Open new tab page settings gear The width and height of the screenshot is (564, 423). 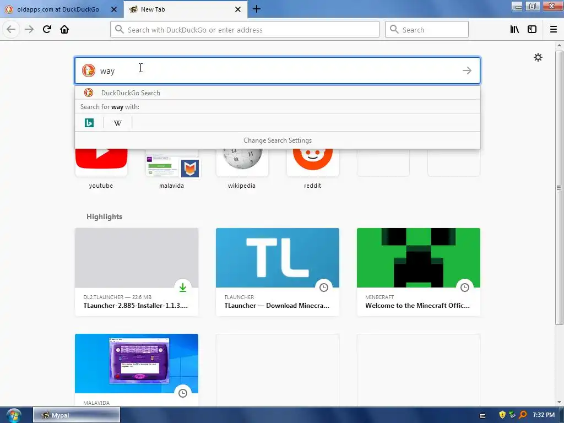538,57
